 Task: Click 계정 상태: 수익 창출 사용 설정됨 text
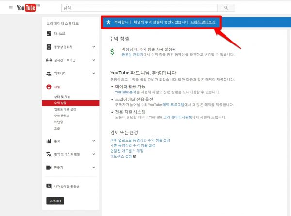pos(148,49)
